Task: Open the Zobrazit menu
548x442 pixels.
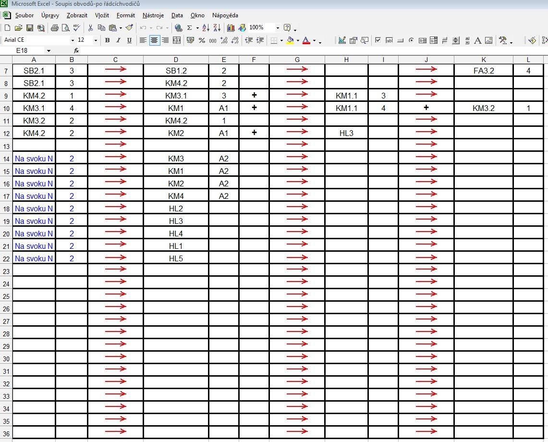Action: tap(77, 15)
